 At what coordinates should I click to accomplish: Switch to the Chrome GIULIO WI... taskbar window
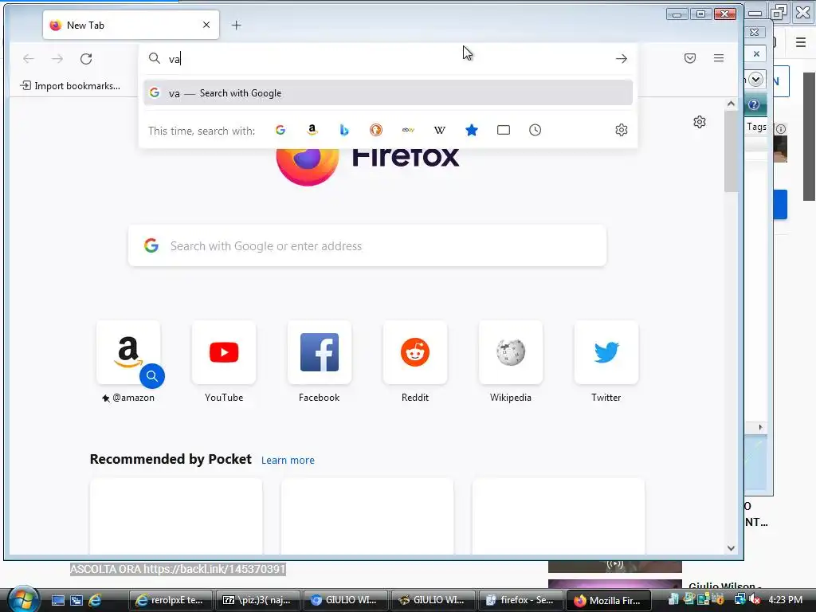click(x=346, y=600)
